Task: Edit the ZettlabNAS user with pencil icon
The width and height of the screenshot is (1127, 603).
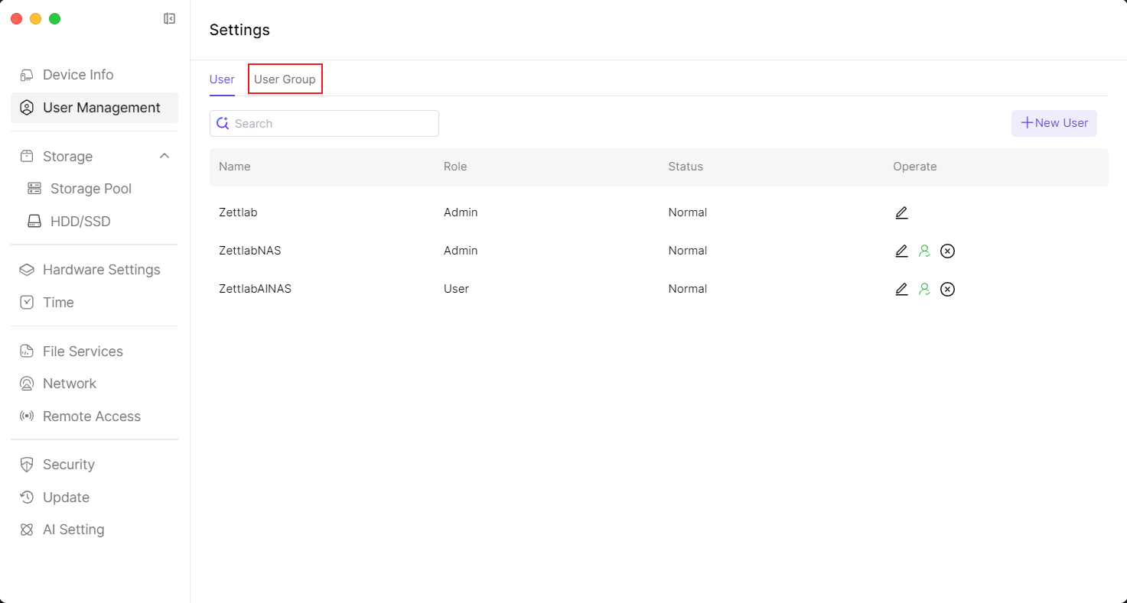Action: pos(901,251)
